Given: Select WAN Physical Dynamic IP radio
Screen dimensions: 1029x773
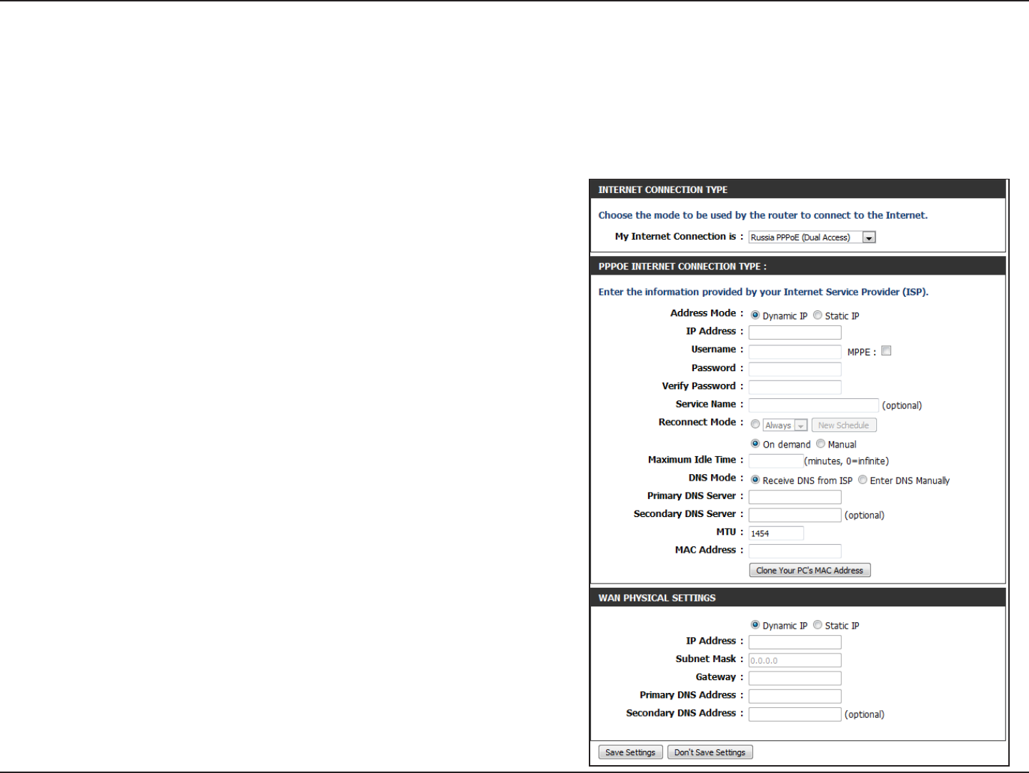Looking at the screenshot, I should pyautogui.click(x=755, y=625).
